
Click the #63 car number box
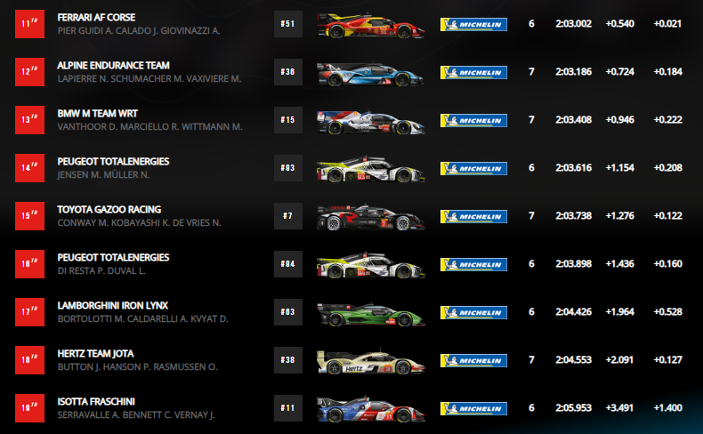(x=287, y=312)
